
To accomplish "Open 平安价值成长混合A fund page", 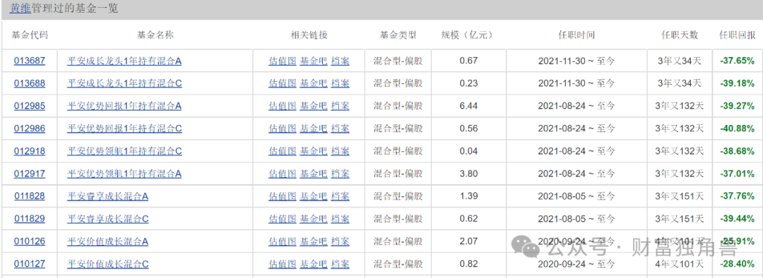I will (x=107, y=241).
